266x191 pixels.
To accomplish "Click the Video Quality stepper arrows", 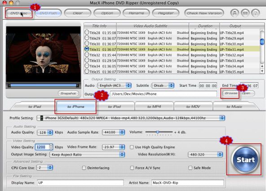I will (51, 147).
